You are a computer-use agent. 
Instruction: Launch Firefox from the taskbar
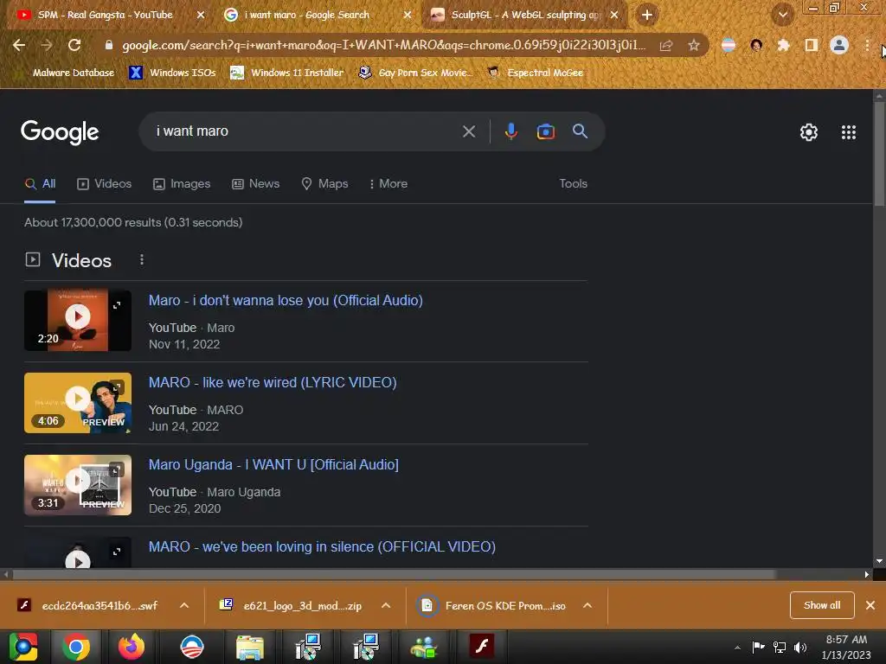tap(132, 647)
